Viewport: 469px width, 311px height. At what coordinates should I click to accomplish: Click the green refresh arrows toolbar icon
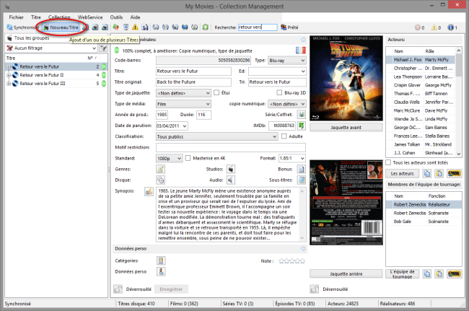205,27
